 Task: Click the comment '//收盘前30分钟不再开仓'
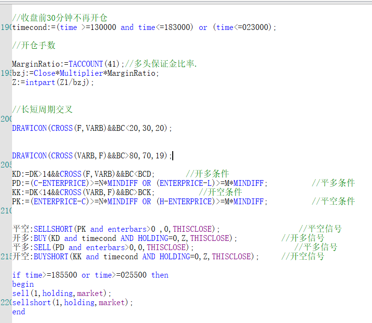point(59,18)
